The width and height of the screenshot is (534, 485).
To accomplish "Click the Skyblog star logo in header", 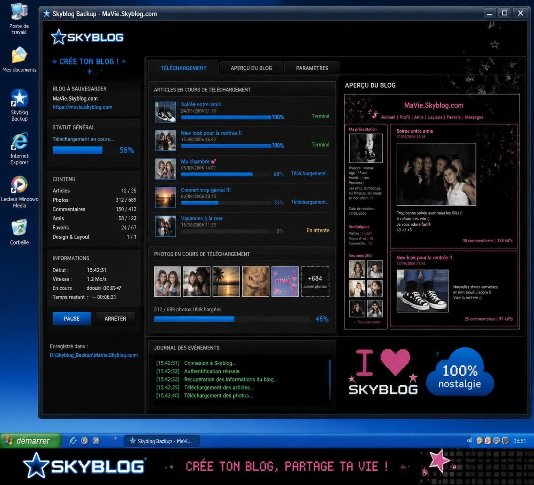I will (x=87, y=37).
